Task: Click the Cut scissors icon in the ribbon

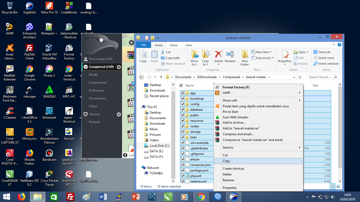Action: coord(163,52)
